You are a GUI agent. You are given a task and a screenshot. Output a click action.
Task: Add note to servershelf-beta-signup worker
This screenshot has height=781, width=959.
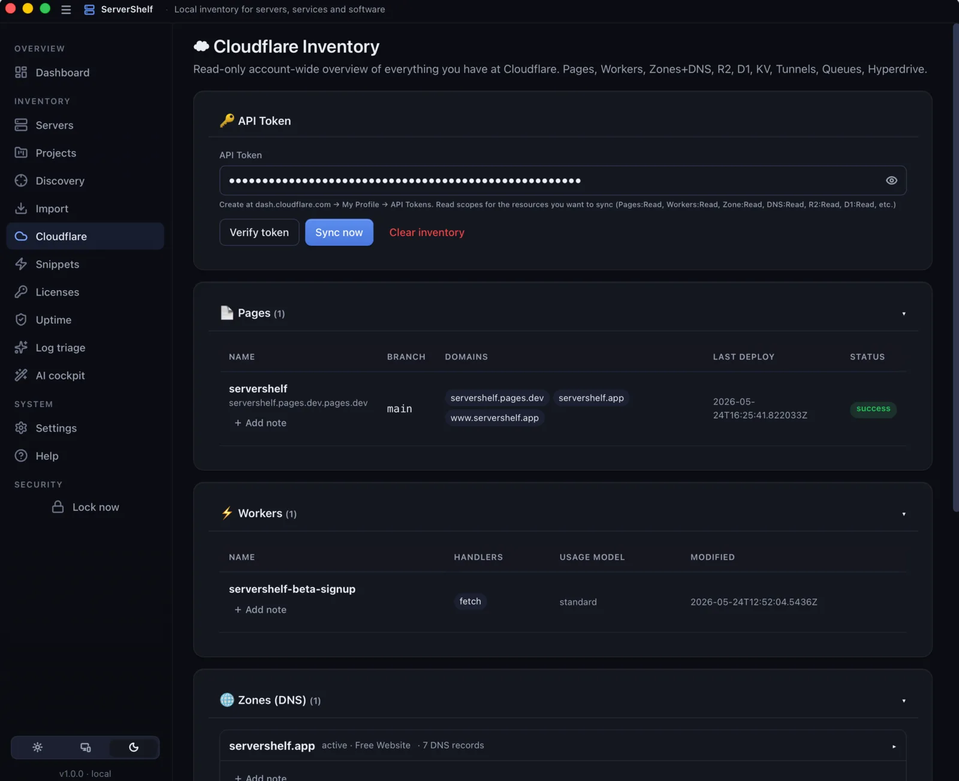click(260, 610)
